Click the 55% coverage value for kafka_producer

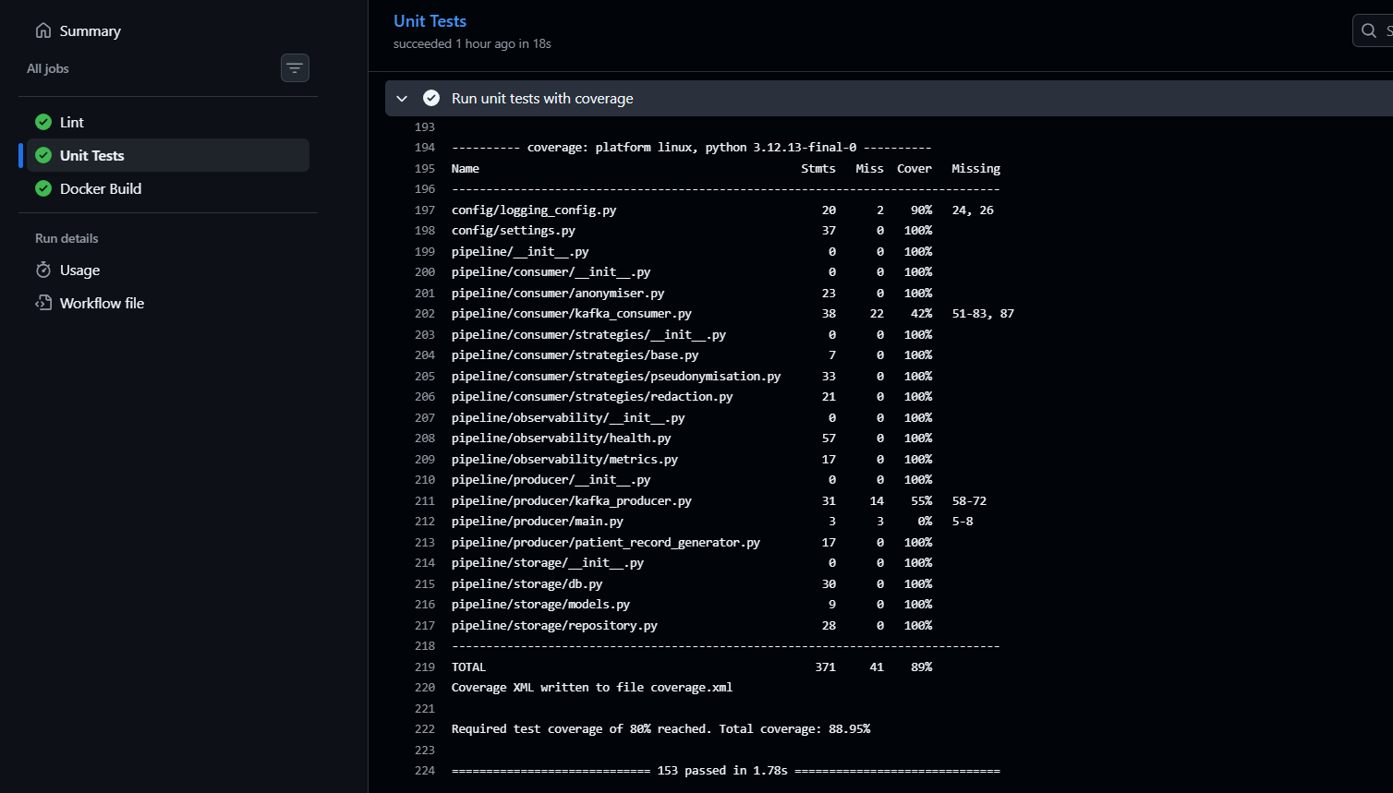point(921,500)
